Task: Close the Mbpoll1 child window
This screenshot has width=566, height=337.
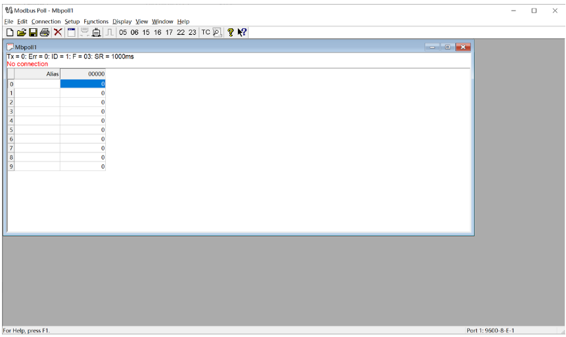Action: pos(463,47)
